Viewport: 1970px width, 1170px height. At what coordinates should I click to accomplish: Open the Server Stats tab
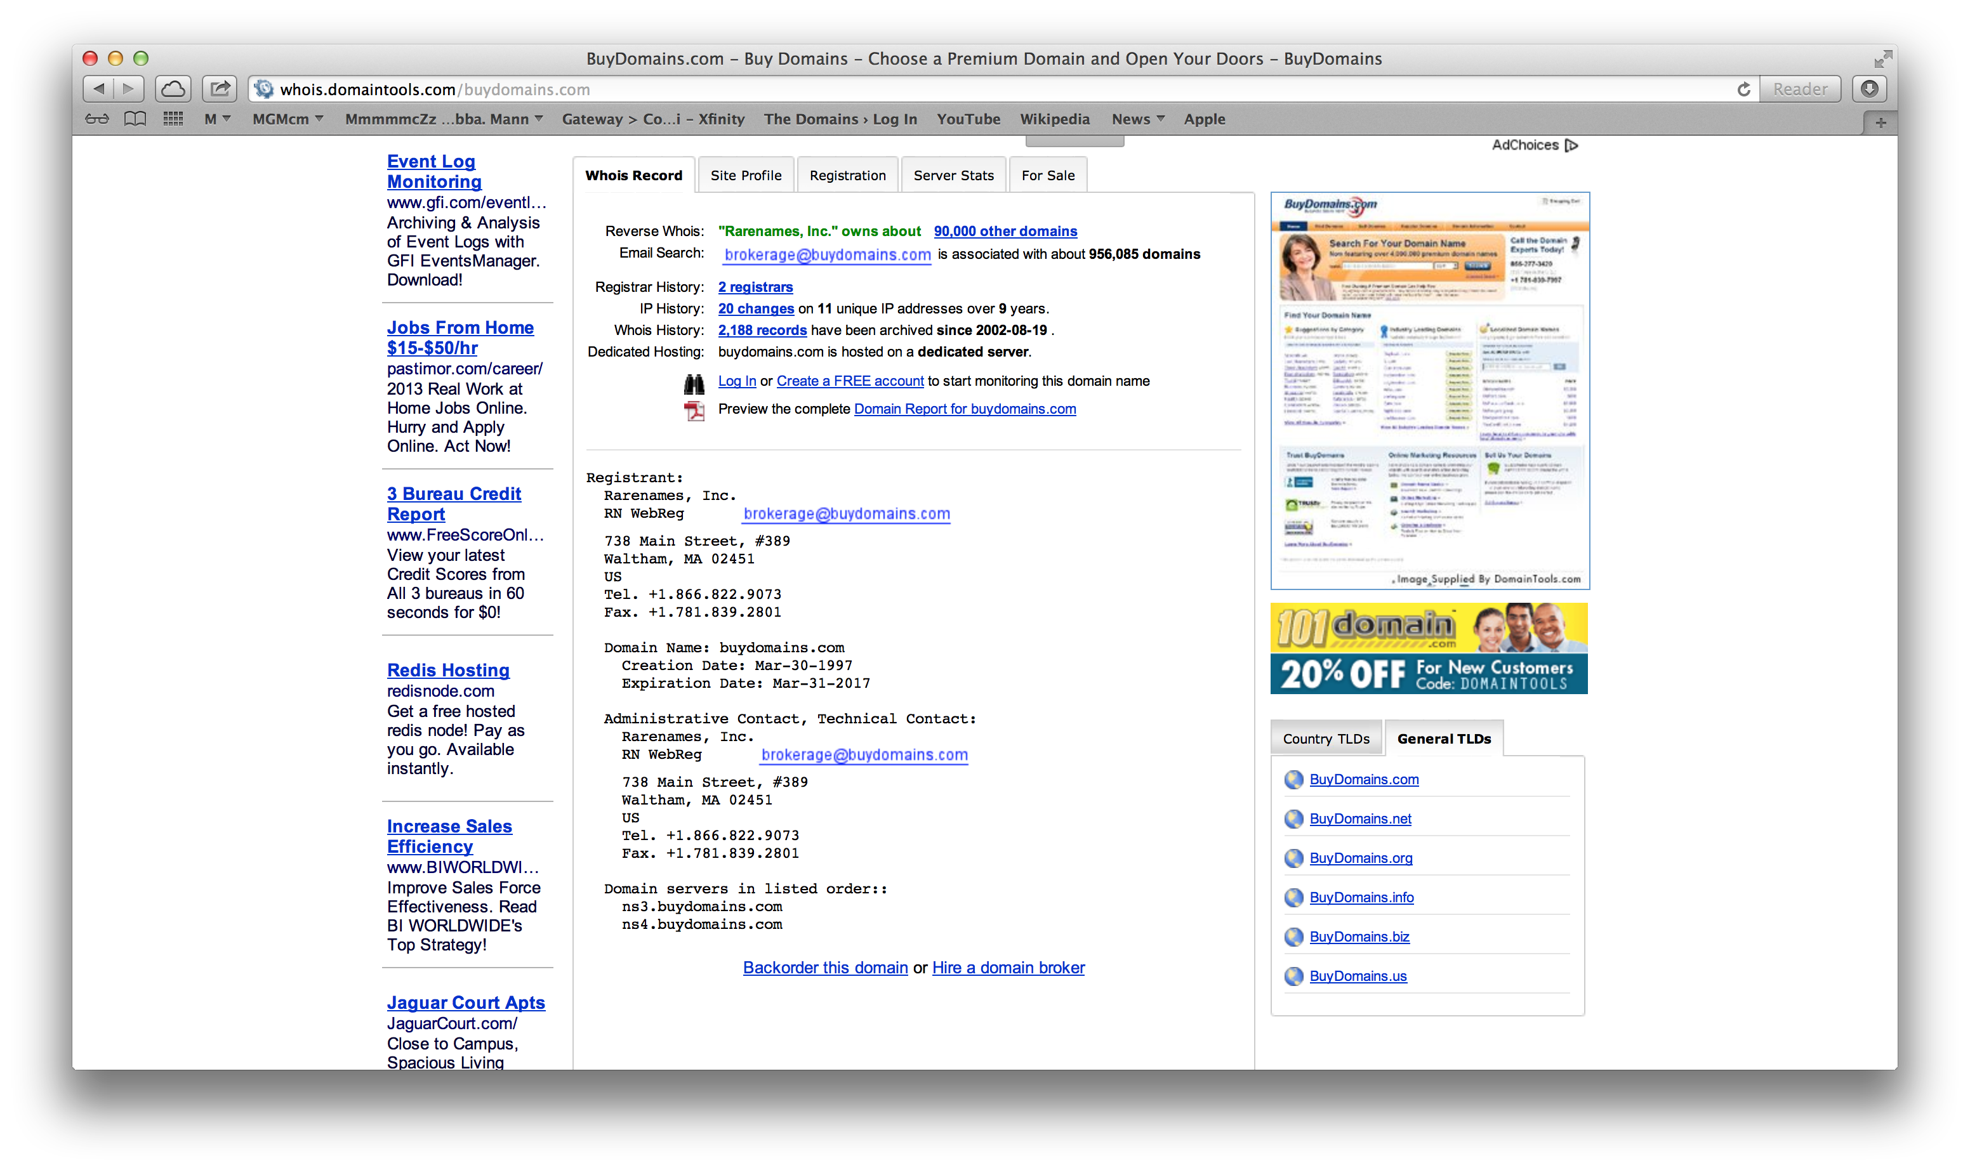click(953, 175)
